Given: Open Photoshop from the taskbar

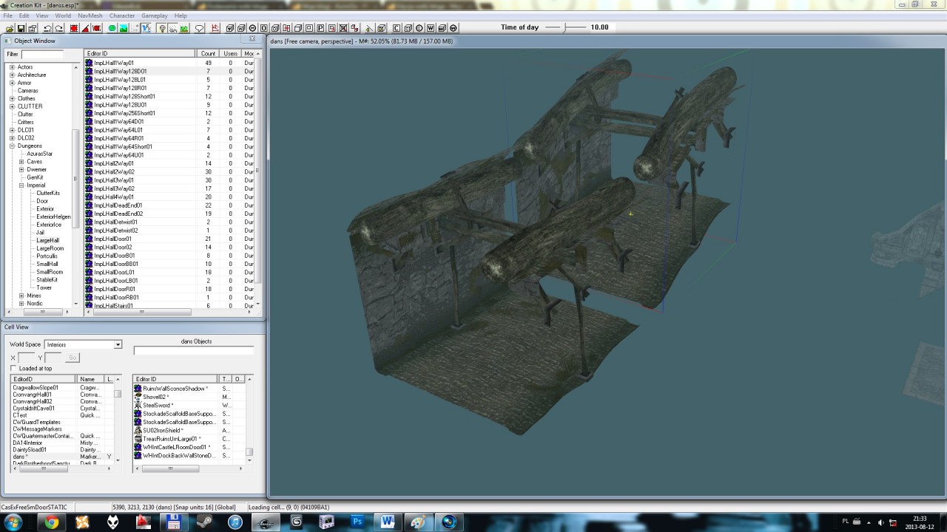Looking at the screenshot, I should [357, 522].
